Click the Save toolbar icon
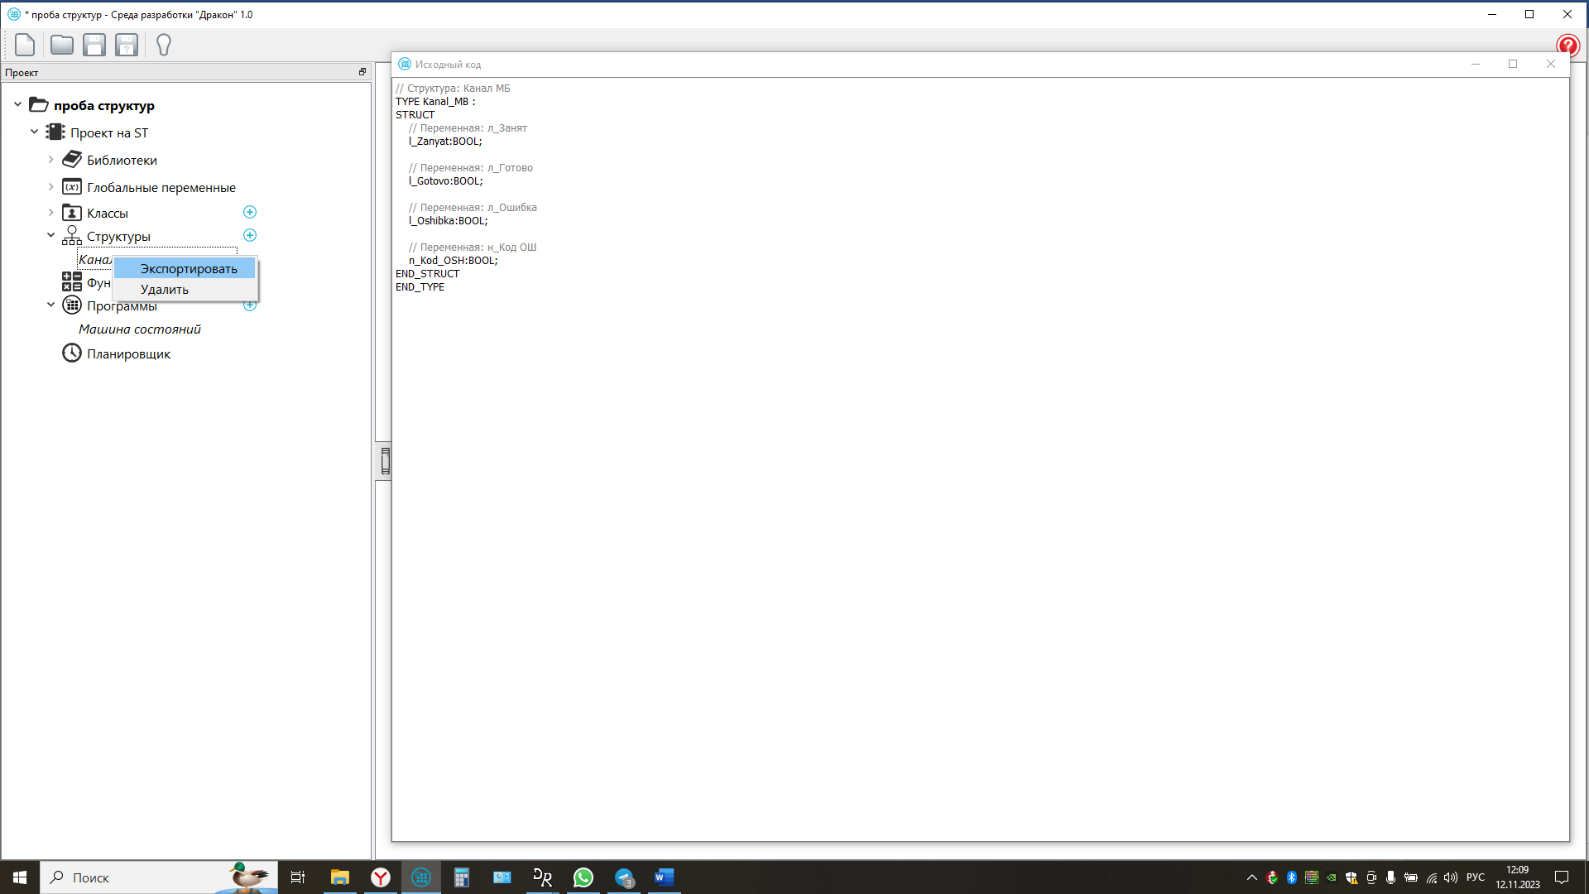 (x=94, y=45)
